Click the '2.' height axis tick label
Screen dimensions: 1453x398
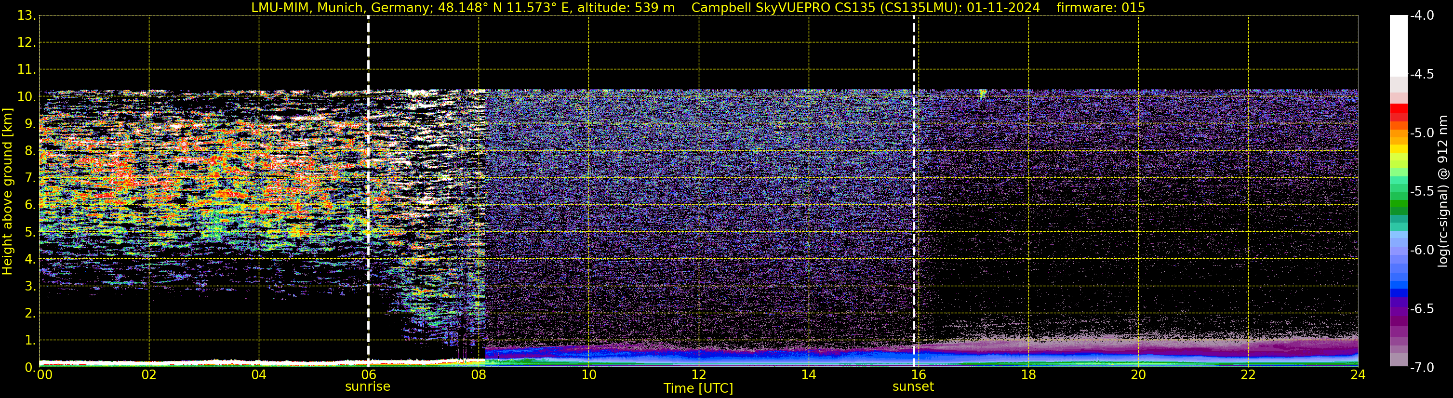[30, 314]
